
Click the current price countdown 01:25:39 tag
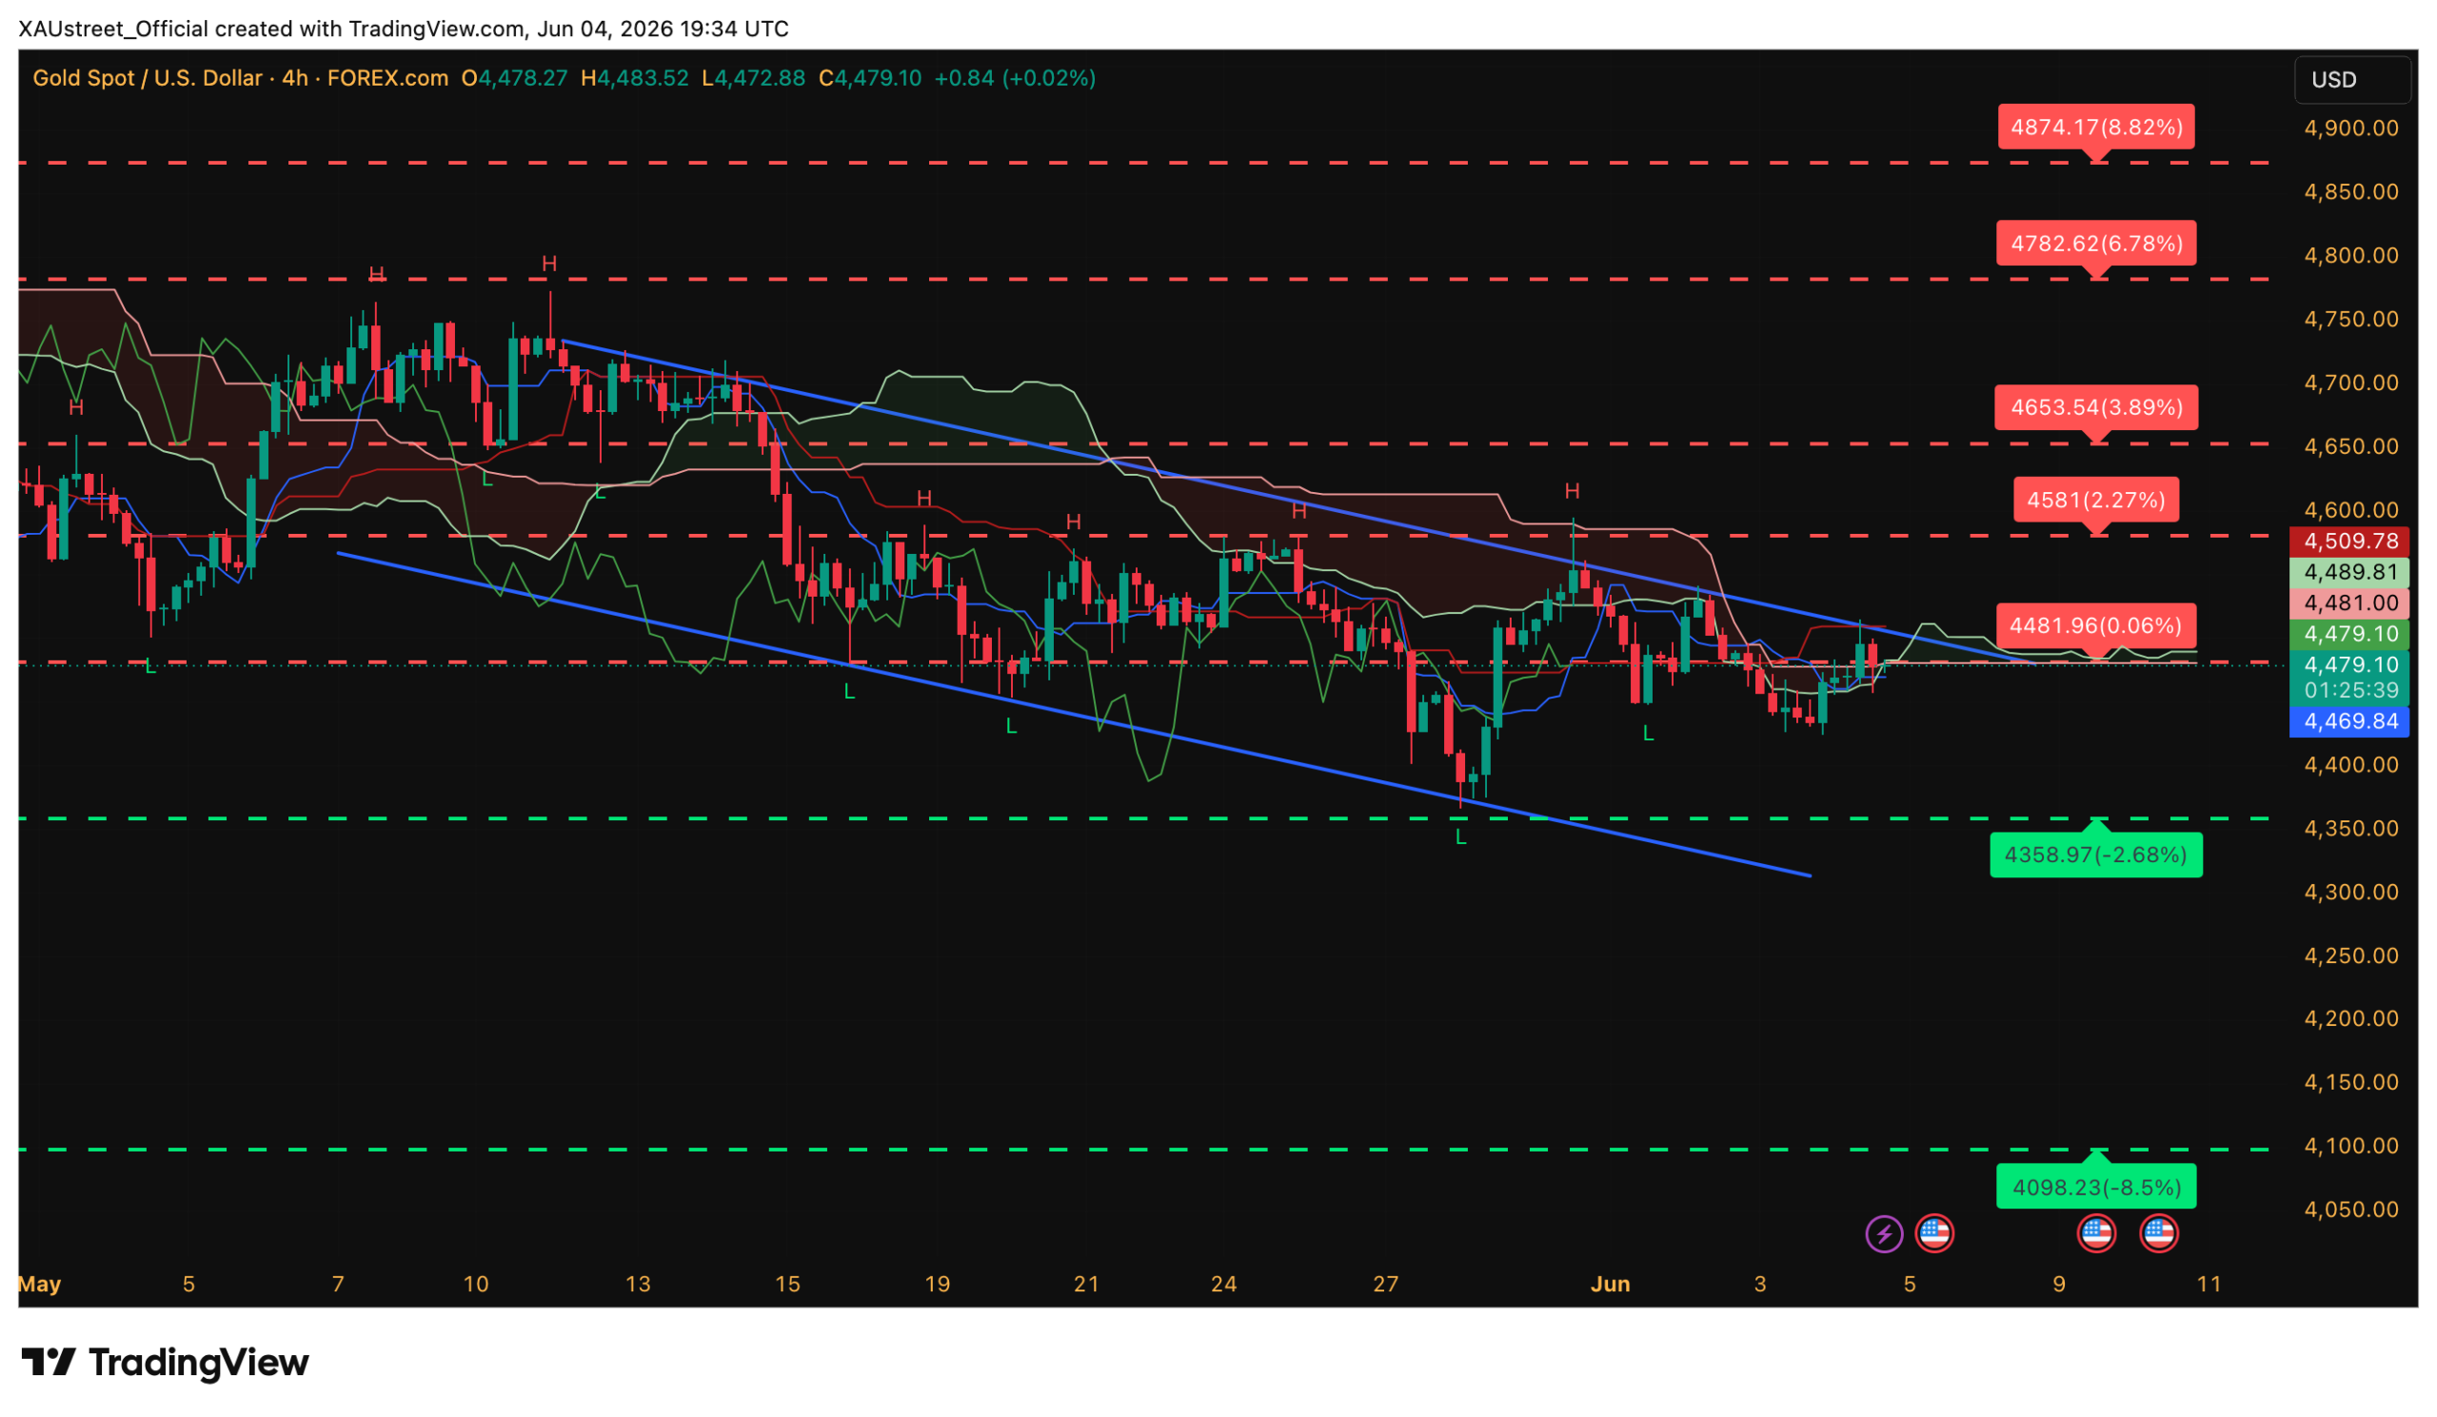(x=2349, y=691)
